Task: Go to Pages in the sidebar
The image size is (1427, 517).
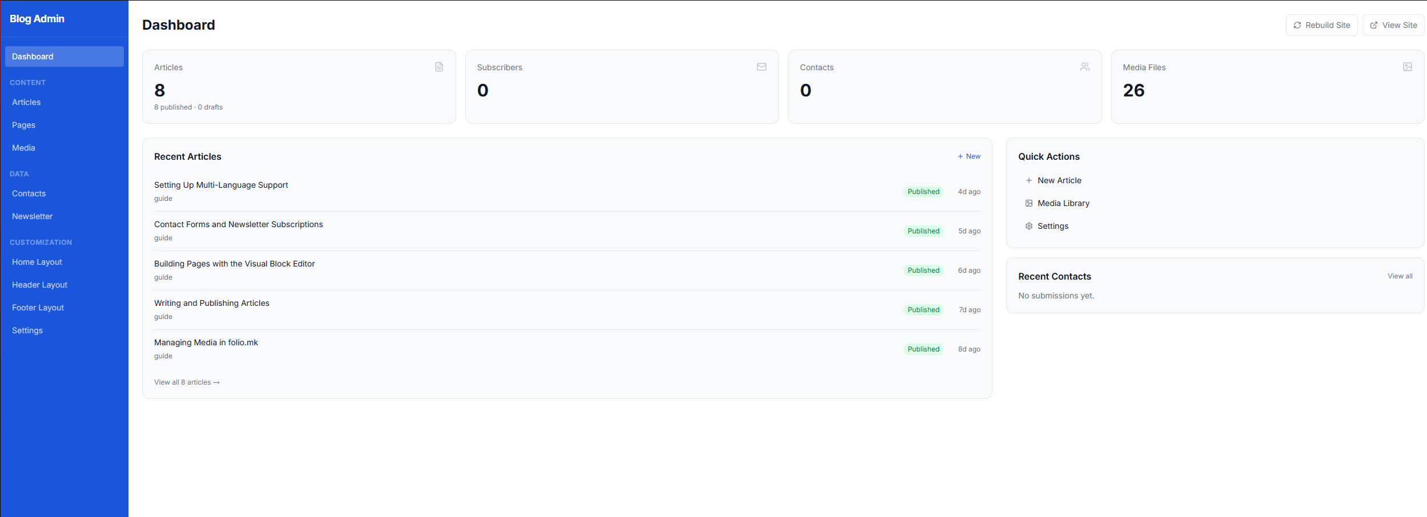Action: click(x=65, y=125)
